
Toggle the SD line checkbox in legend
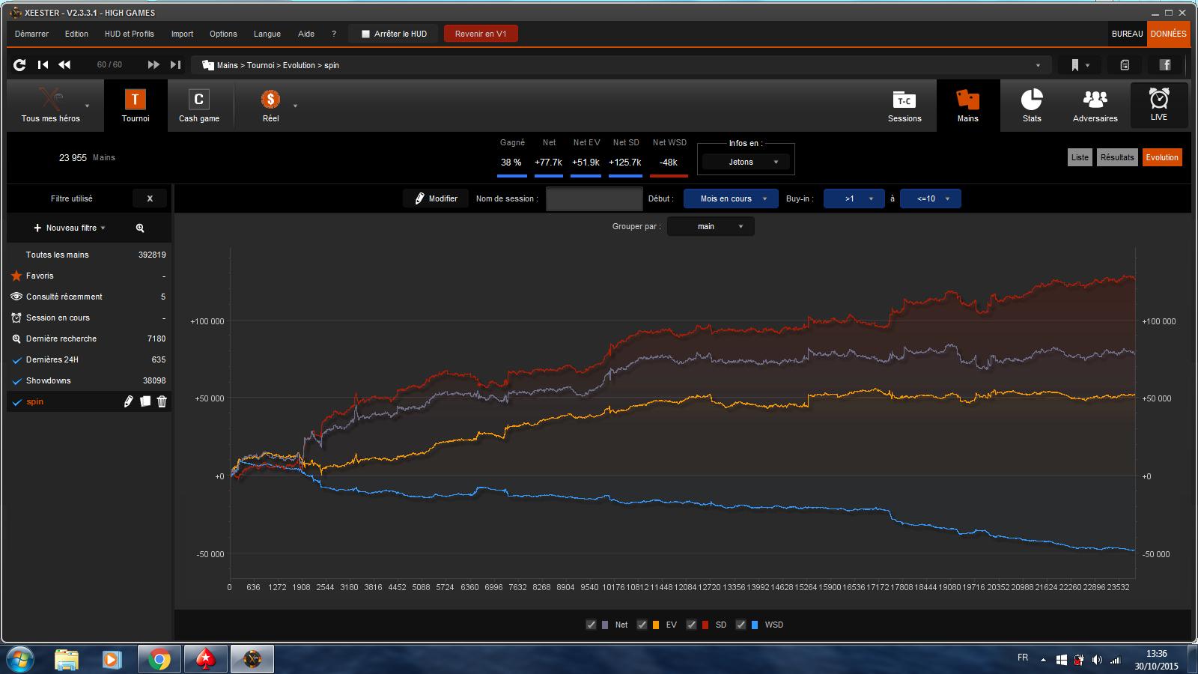[691, 625]
